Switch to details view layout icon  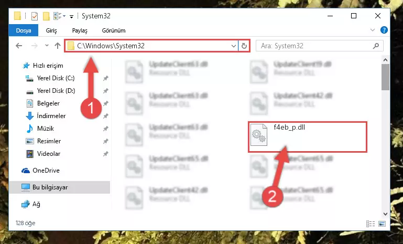(371, 224)
